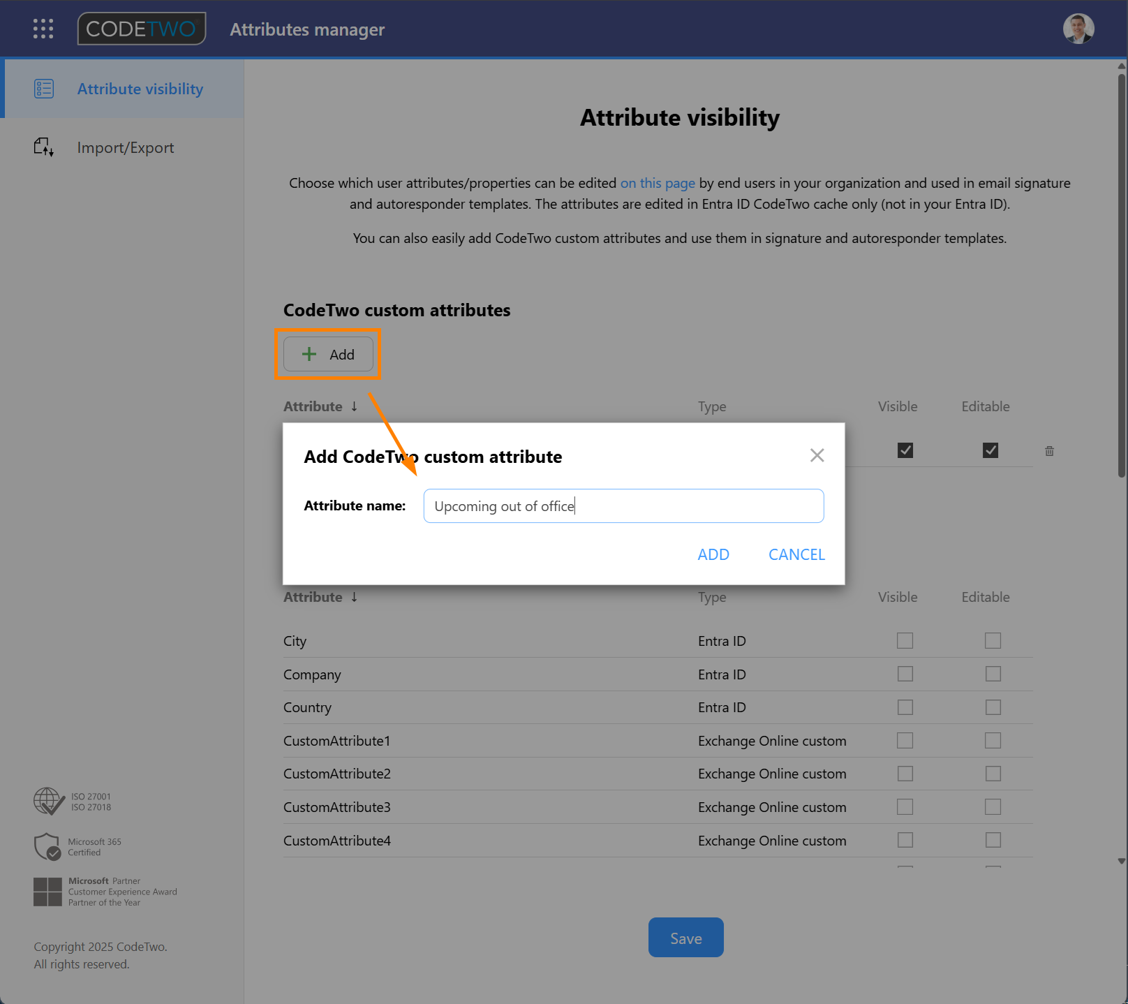Check the Visible checkbox for City
The image size is (1128, 1004).
click(x=905, y=640)
